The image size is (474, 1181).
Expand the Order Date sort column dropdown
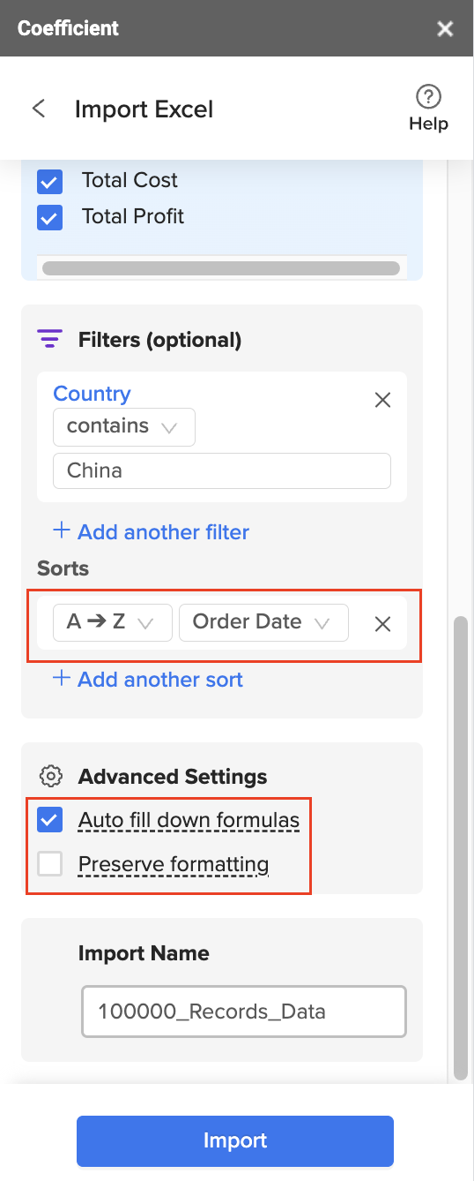tap(263, 622)
